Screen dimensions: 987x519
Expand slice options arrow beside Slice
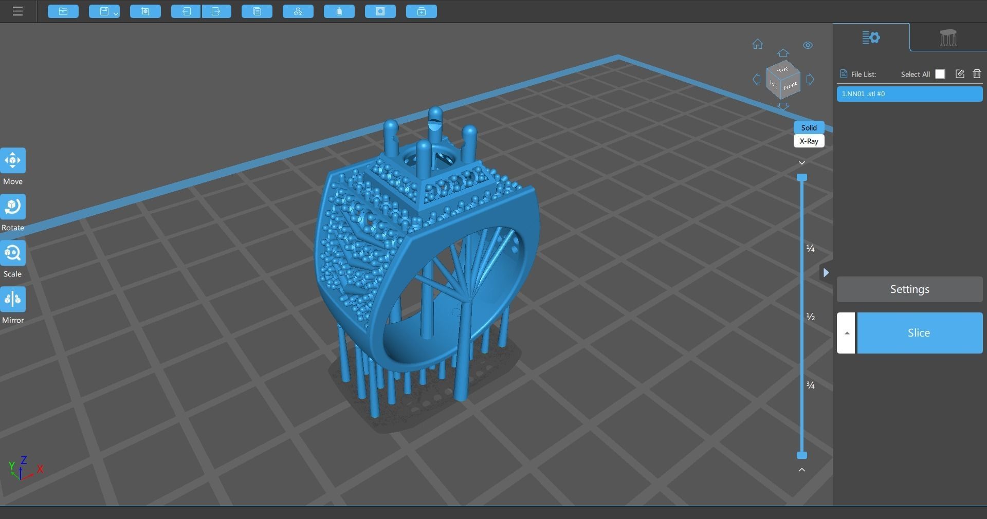click(846, 333)
